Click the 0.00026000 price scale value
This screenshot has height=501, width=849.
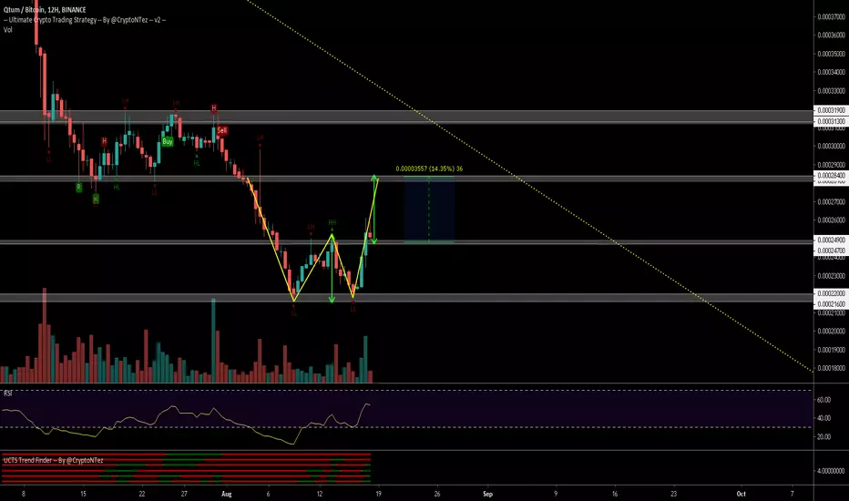click(831, 220)
